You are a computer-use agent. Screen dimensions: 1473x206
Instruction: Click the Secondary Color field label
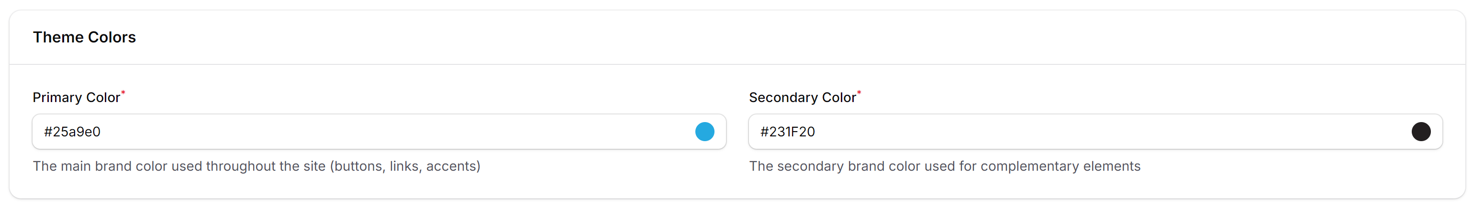click(802, 98)
